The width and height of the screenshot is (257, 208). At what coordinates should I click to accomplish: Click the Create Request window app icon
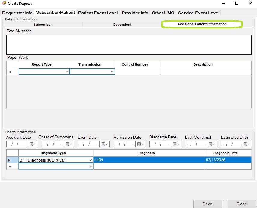4,3
